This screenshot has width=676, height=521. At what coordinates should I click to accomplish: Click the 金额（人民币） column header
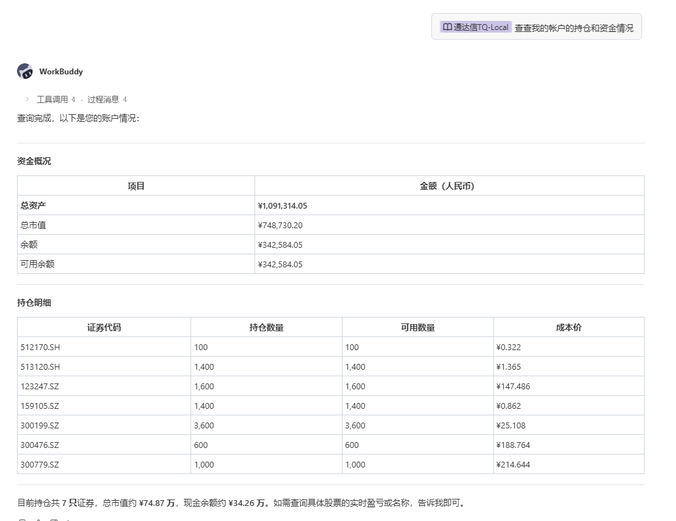449,186
